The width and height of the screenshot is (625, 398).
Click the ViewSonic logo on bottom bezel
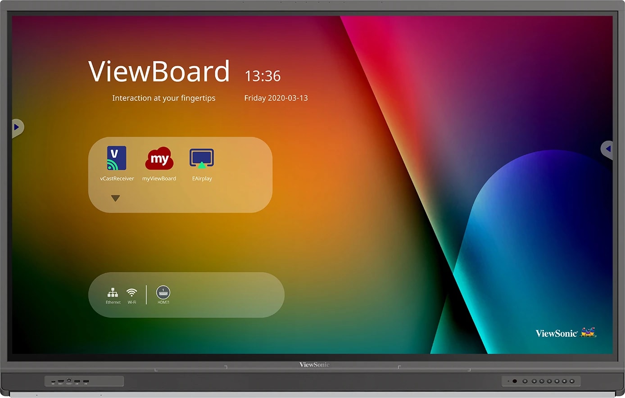[x=314, y=365]
